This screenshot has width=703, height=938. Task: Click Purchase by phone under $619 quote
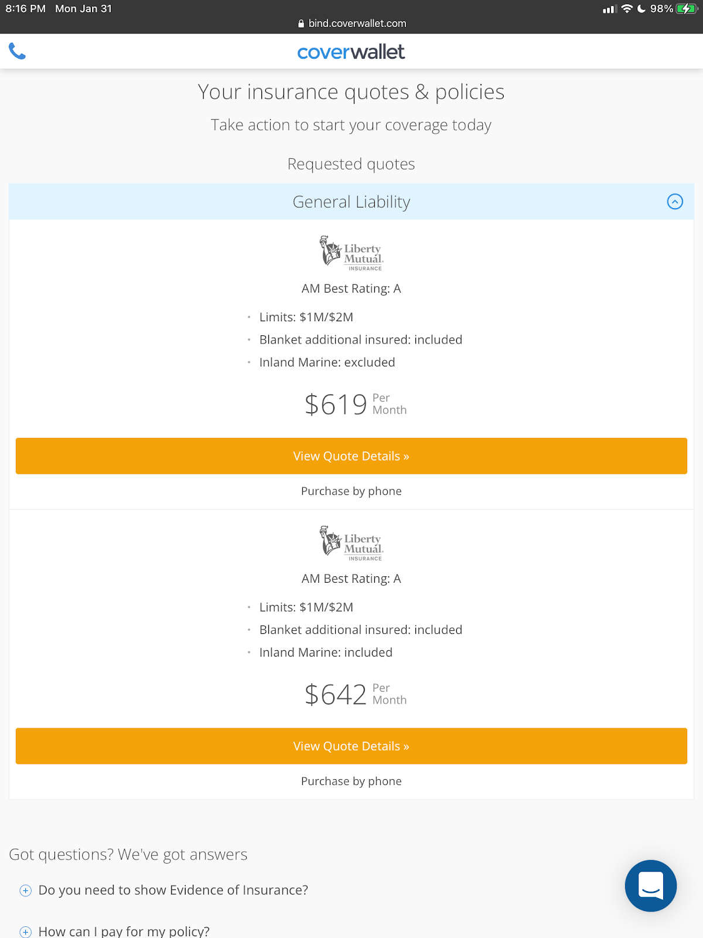click(x=351, y=491)
